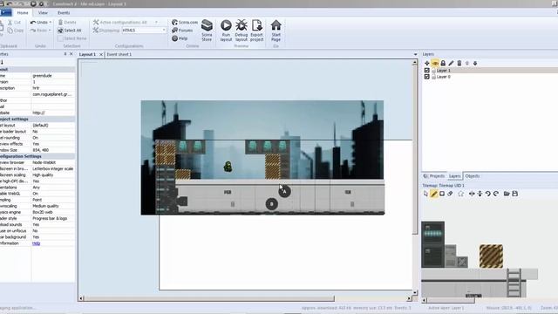The width and height of the screenshot is (558, 314).
Task: Click the Run layout icon
Action: pyautogui.click(x=226, y=25)
